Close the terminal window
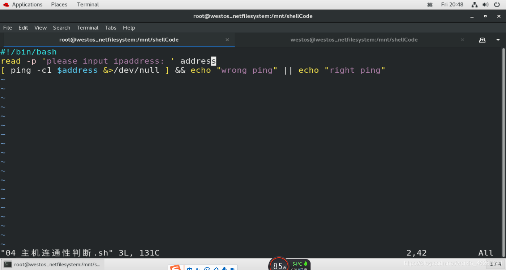Screen dimensions: 506x270 pos(499,16)
